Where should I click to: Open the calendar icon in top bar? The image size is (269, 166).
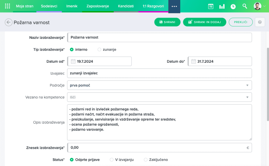click(211, 6)
